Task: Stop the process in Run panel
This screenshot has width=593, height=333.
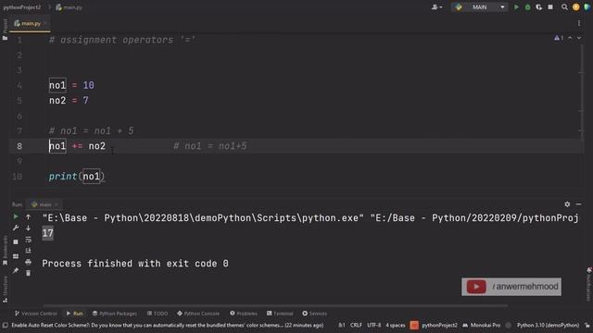Action: (16, 241)
